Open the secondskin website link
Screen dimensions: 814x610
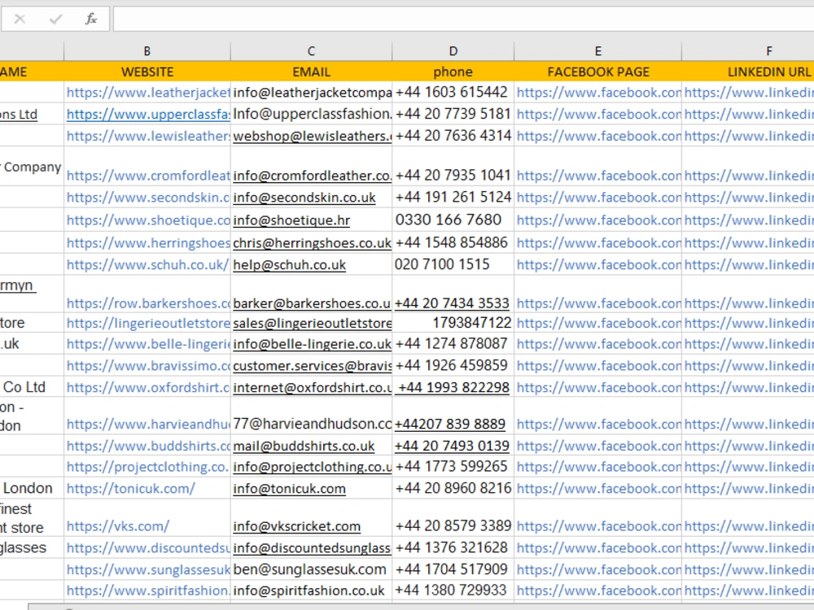(148, 198)
